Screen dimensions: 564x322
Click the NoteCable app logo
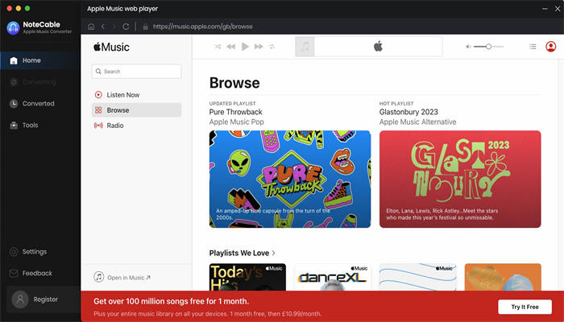[14, 27]
